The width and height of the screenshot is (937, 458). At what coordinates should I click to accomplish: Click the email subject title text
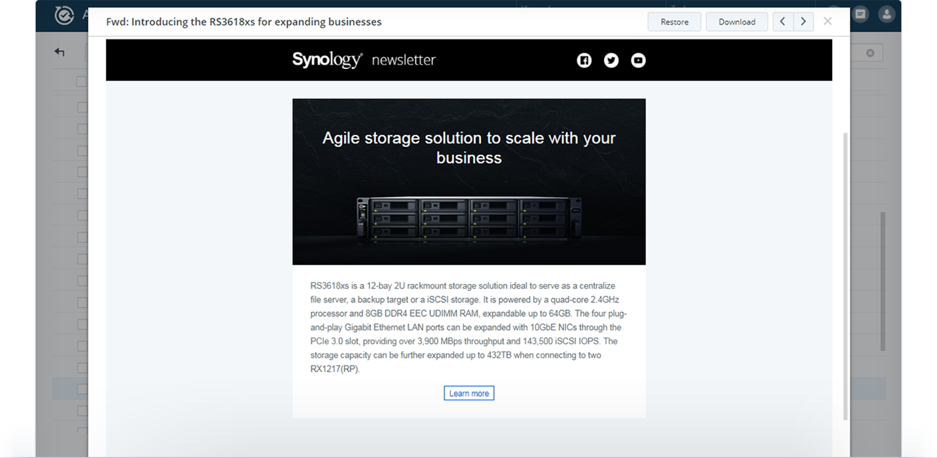tap(243, 22)
